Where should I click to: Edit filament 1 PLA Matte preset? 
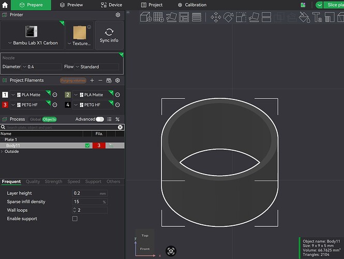[55, 95]
